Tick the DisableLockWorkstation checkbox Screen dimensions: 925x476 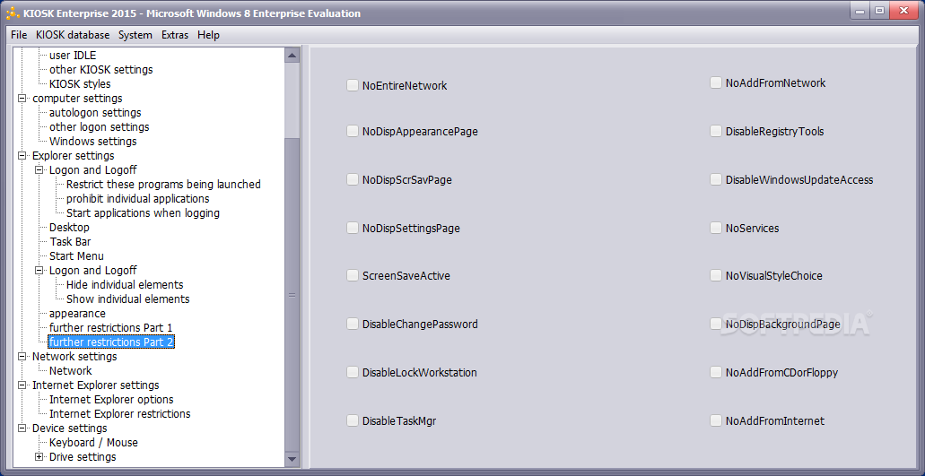point(353,372)
